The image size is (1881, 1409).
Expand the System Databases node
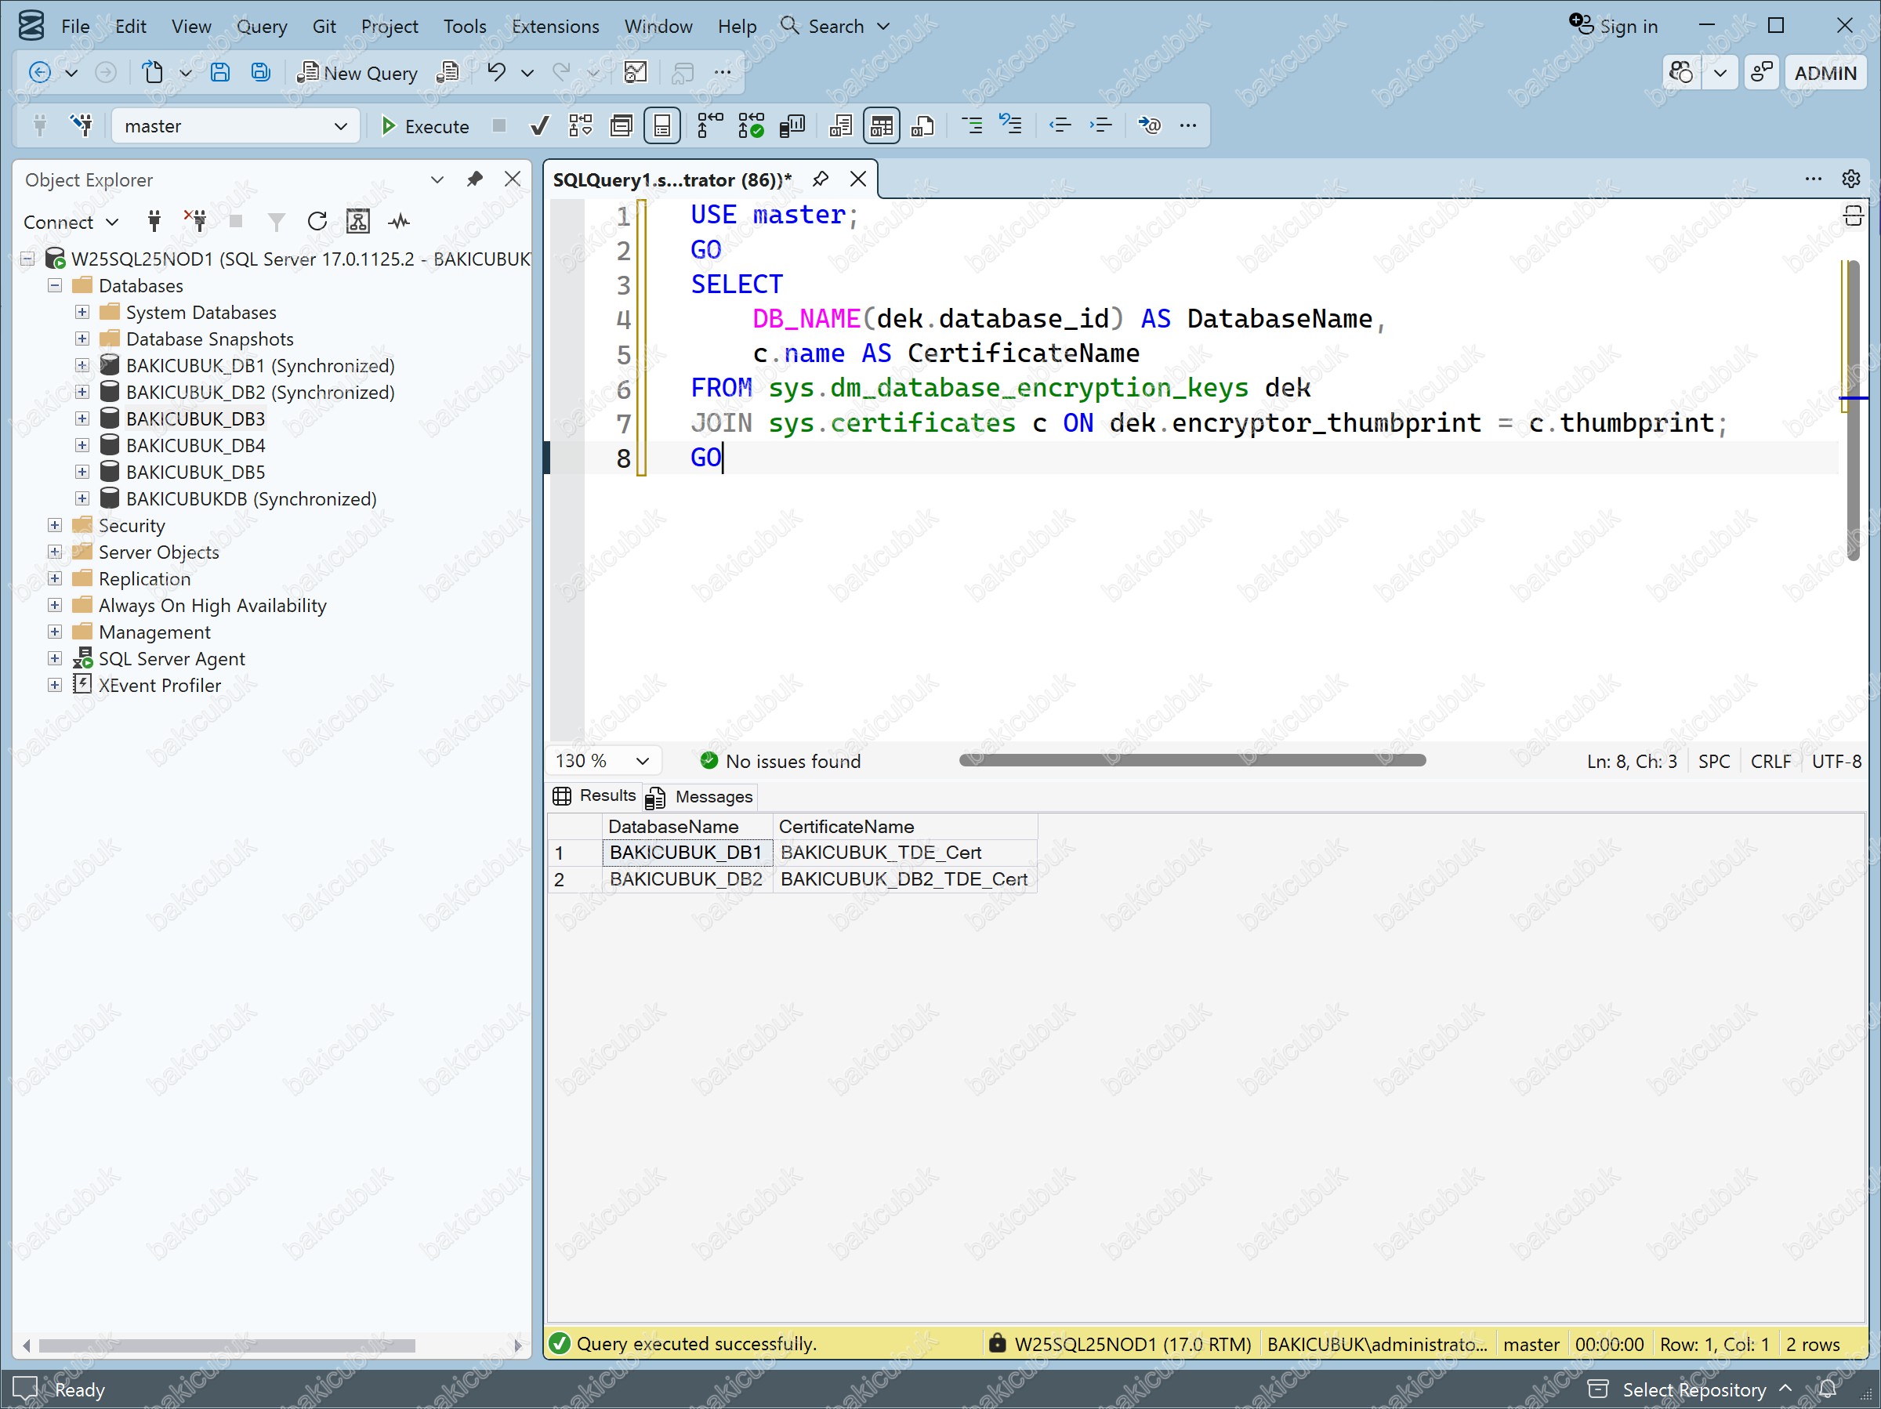click(x=82, y=312)
